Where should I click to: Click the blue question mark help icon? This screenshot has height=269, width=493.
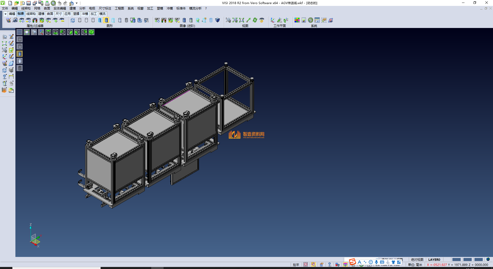[329, 264]
